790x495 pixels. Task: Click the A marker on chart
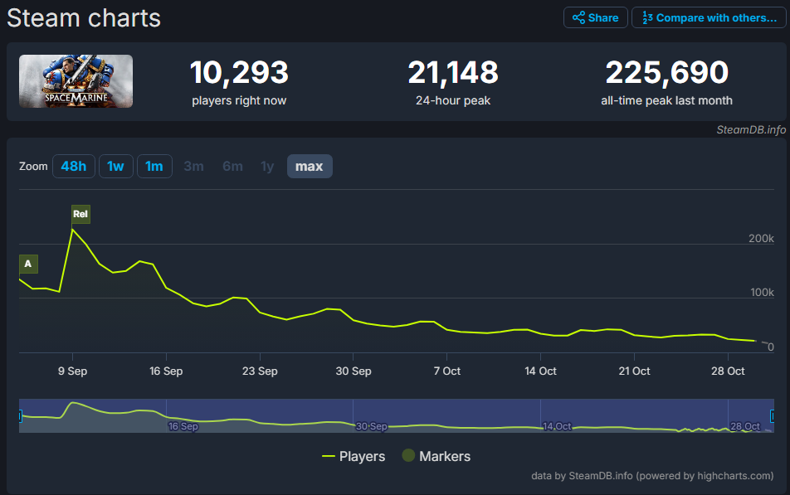click(28, 264)
